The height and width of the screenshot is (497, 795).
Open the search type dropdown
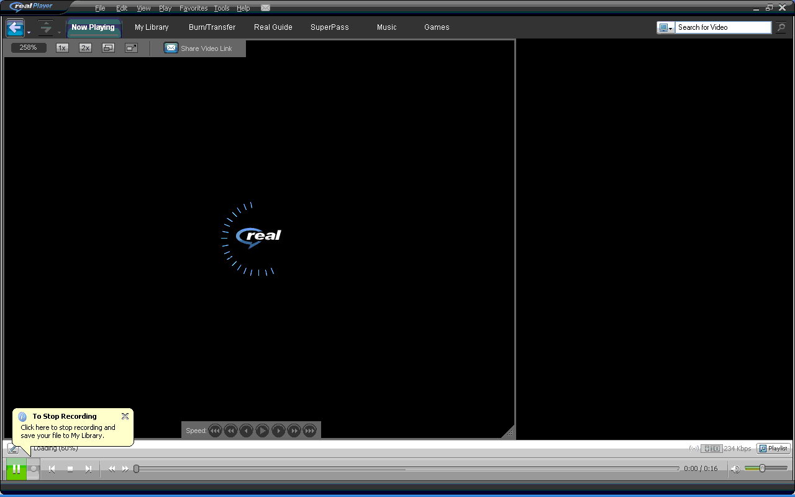[x=666, y=27]
